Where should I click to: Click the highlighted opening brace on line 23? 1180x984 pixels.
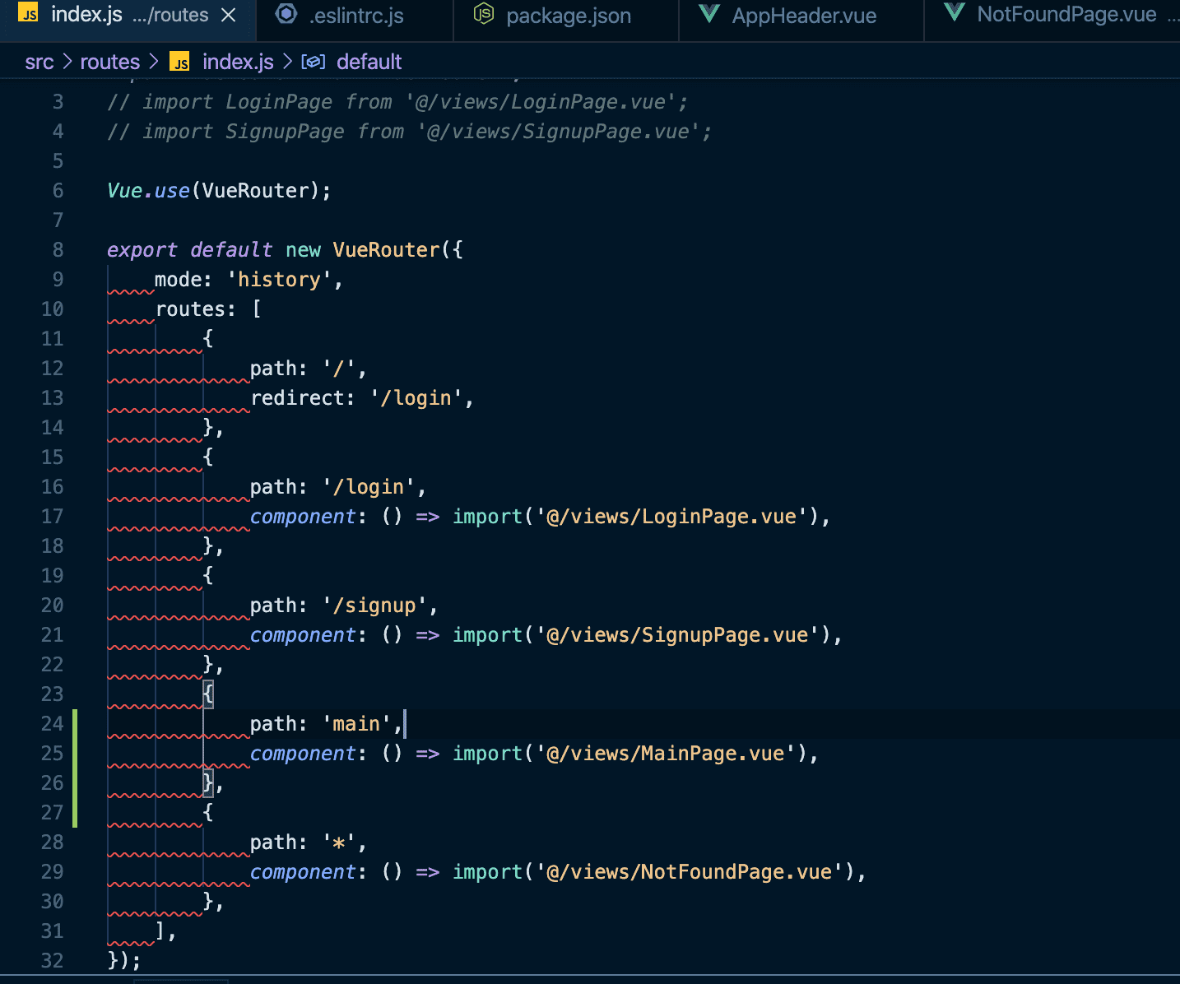tap(208, 694)
